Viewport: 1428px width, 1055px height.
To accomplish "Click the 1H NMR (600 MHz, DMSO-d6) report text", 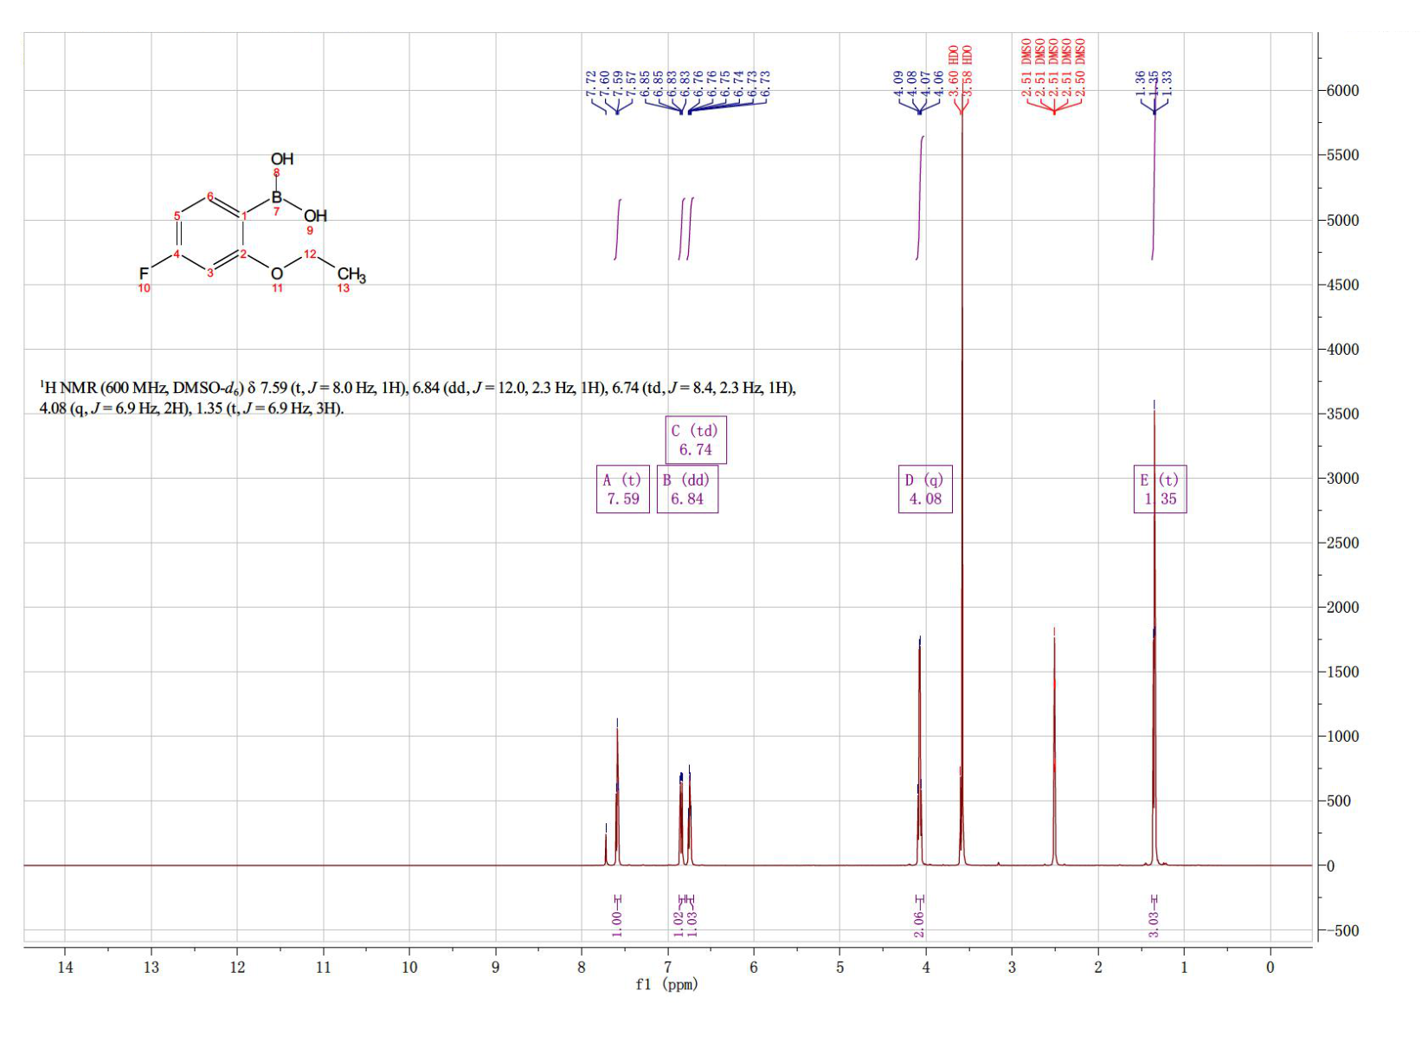I will [x=418, y=398].
